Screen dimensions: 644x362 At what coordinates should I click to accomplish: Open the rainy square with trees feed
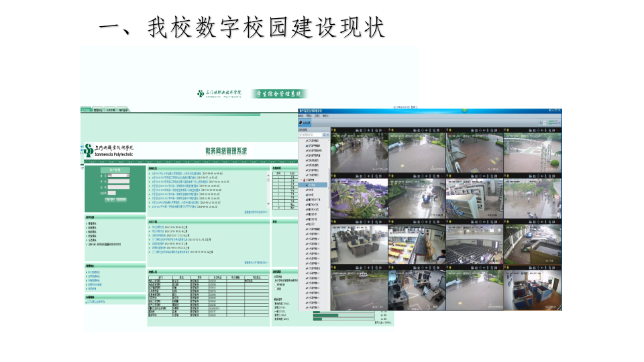(x=532, y=198)
